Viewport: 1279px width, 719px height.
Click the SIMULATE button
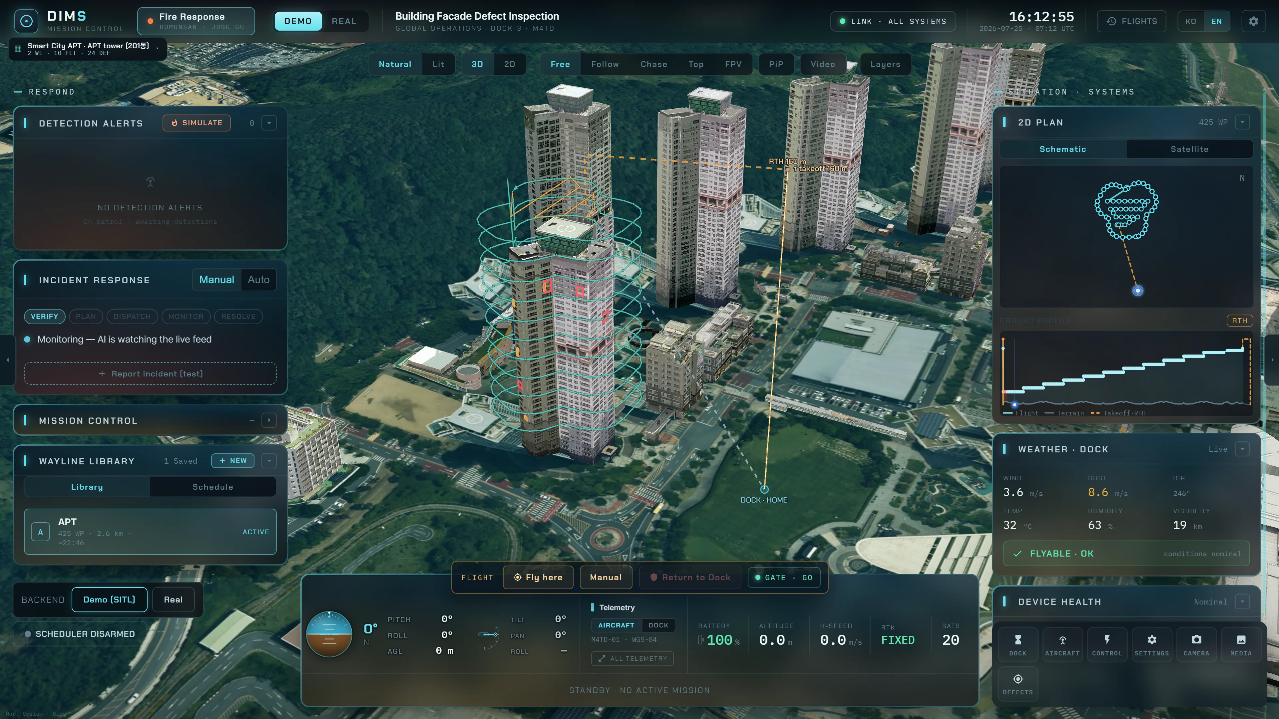[197, 123]
